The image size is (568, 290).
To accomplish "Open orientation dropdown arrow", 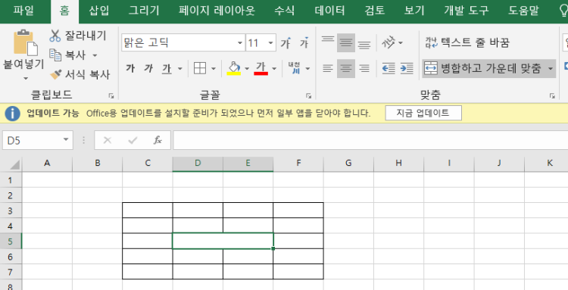I will [x=401, y=42].
